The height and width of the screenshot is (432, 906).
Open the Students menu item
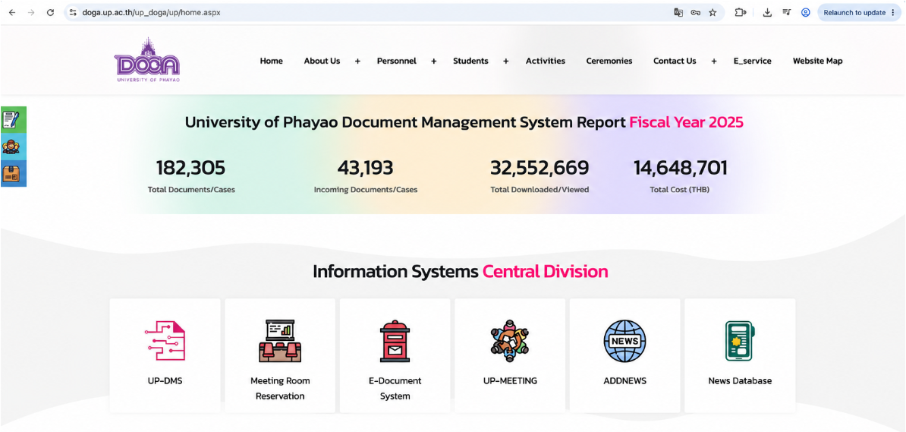pyautogui.click(x=470, y=61)
